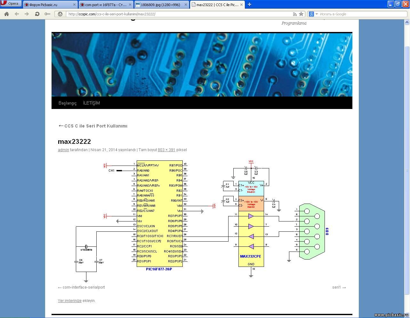Click the max23222 page heading
The height and width of the screenshot is (318, 410).
click(x=74, y=141)
